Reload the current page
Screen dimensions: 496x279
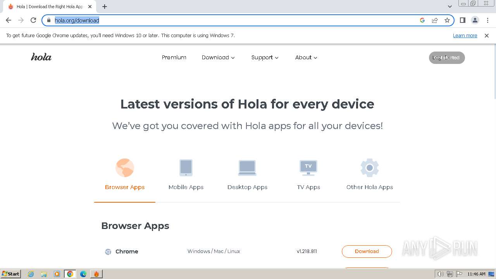[x=33, y=20]
